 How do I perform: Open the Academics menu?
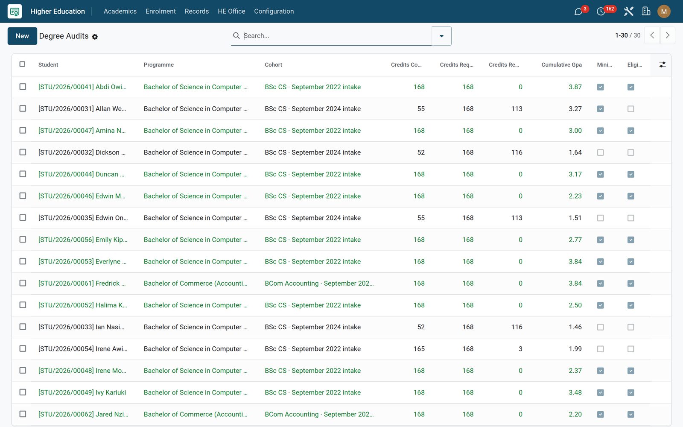click(x=120, y=12)
